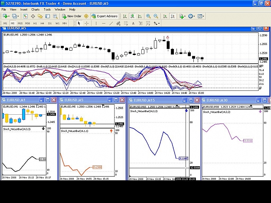Open the Navigator folder-star icon

pos(40,16)
